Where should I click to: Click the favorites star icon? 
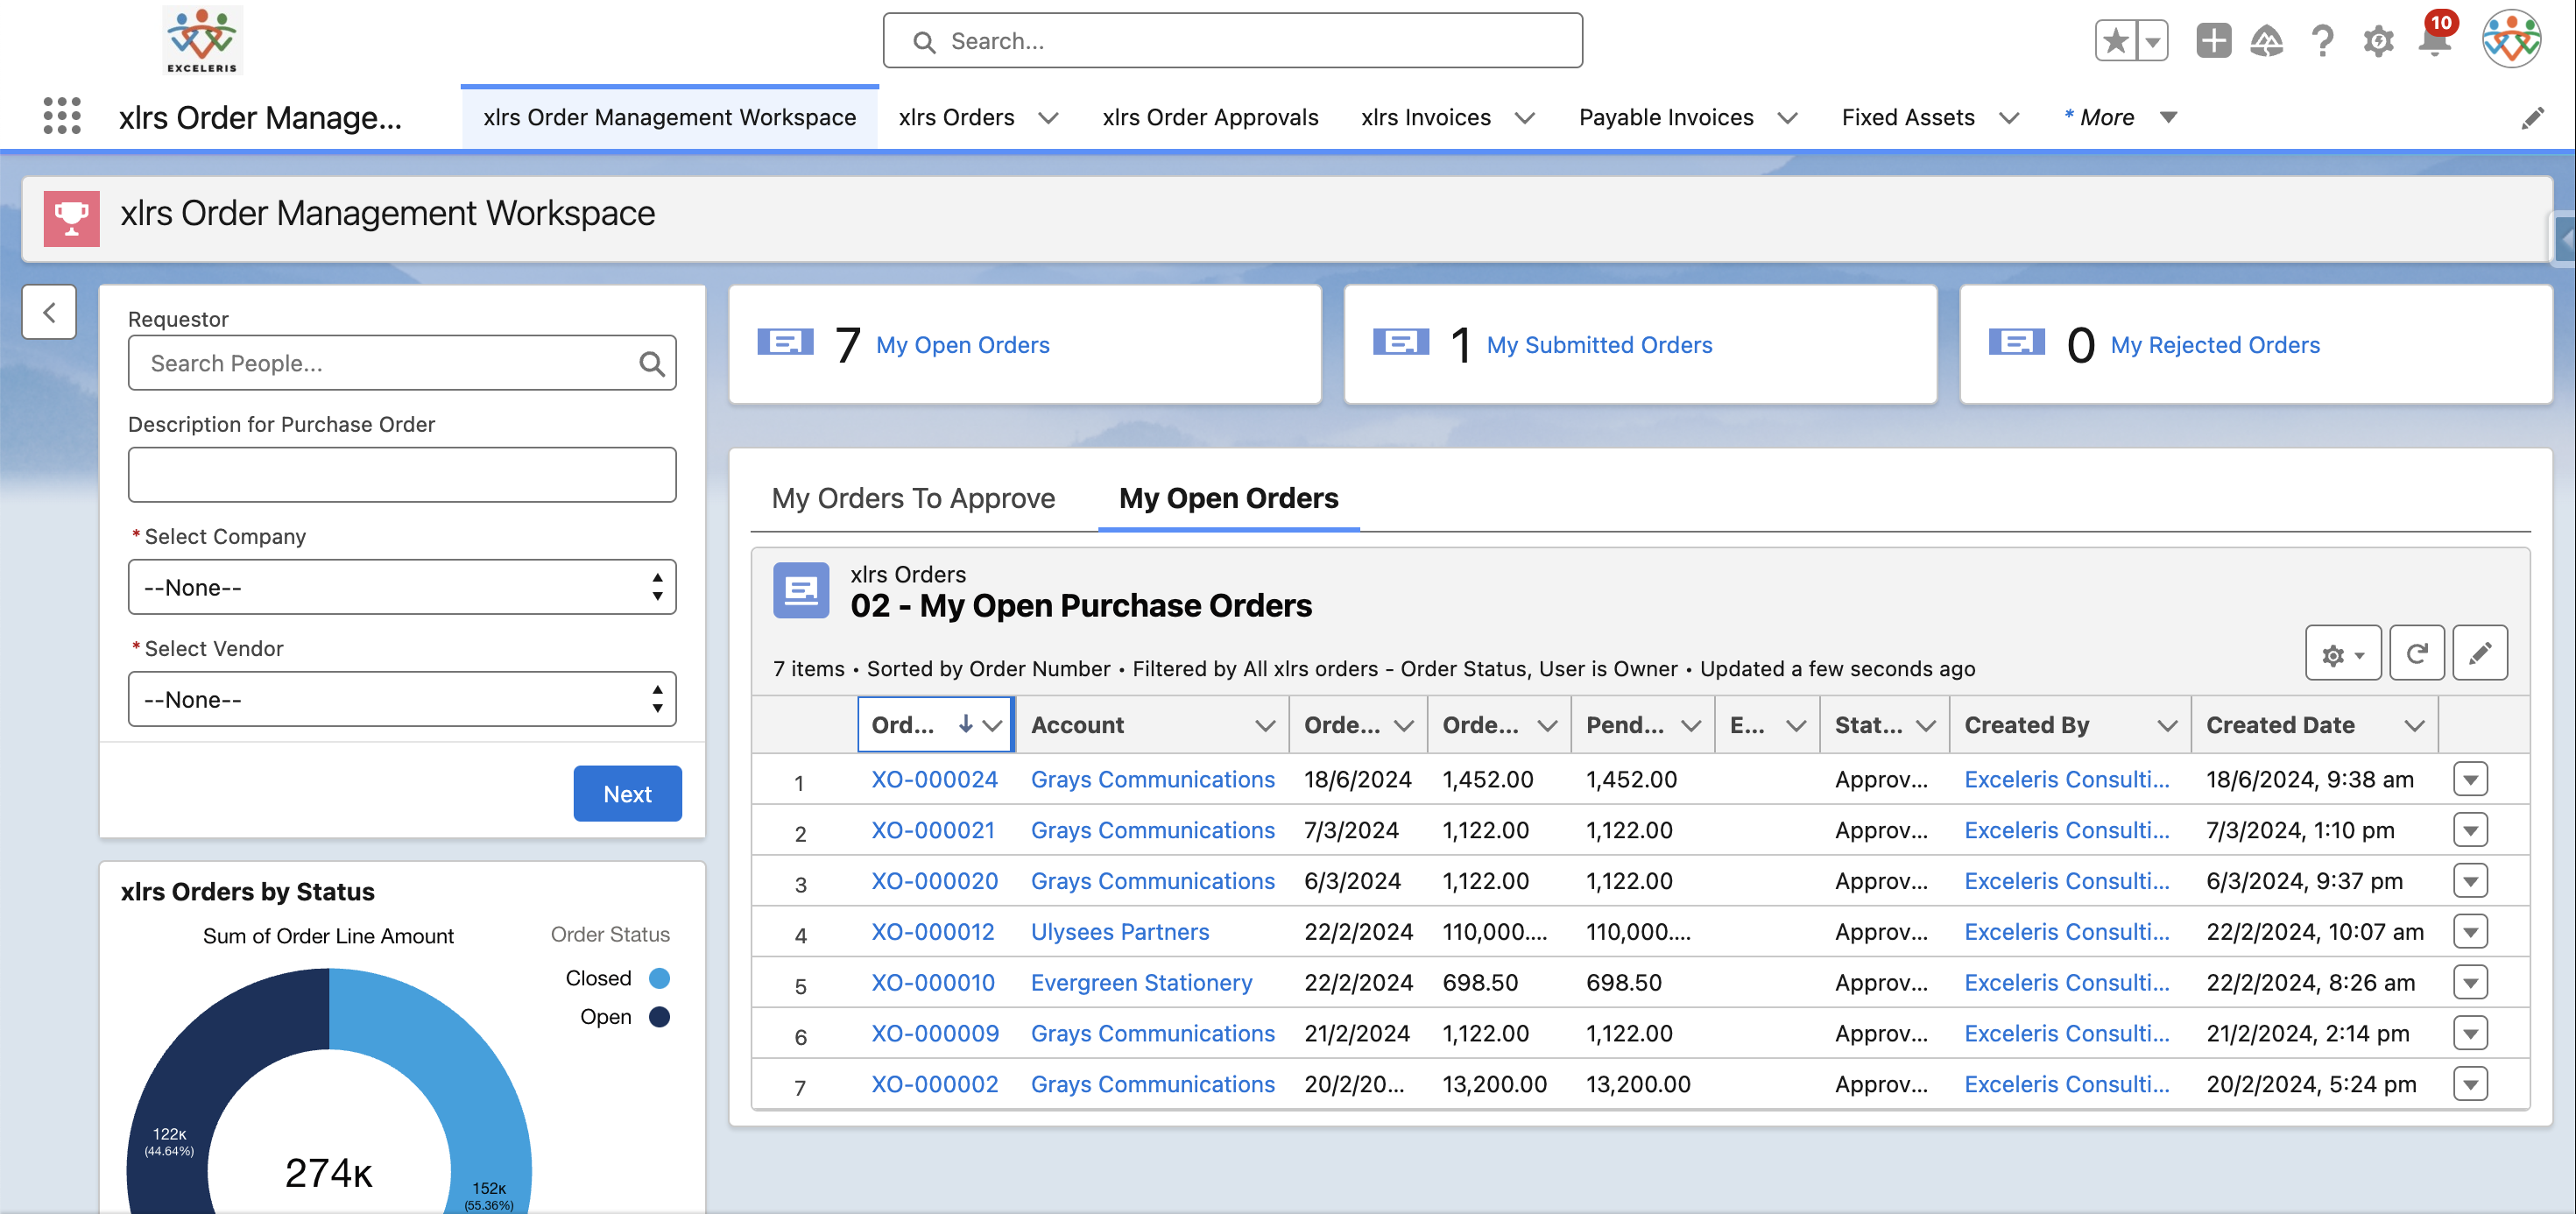click(2115, 42)
